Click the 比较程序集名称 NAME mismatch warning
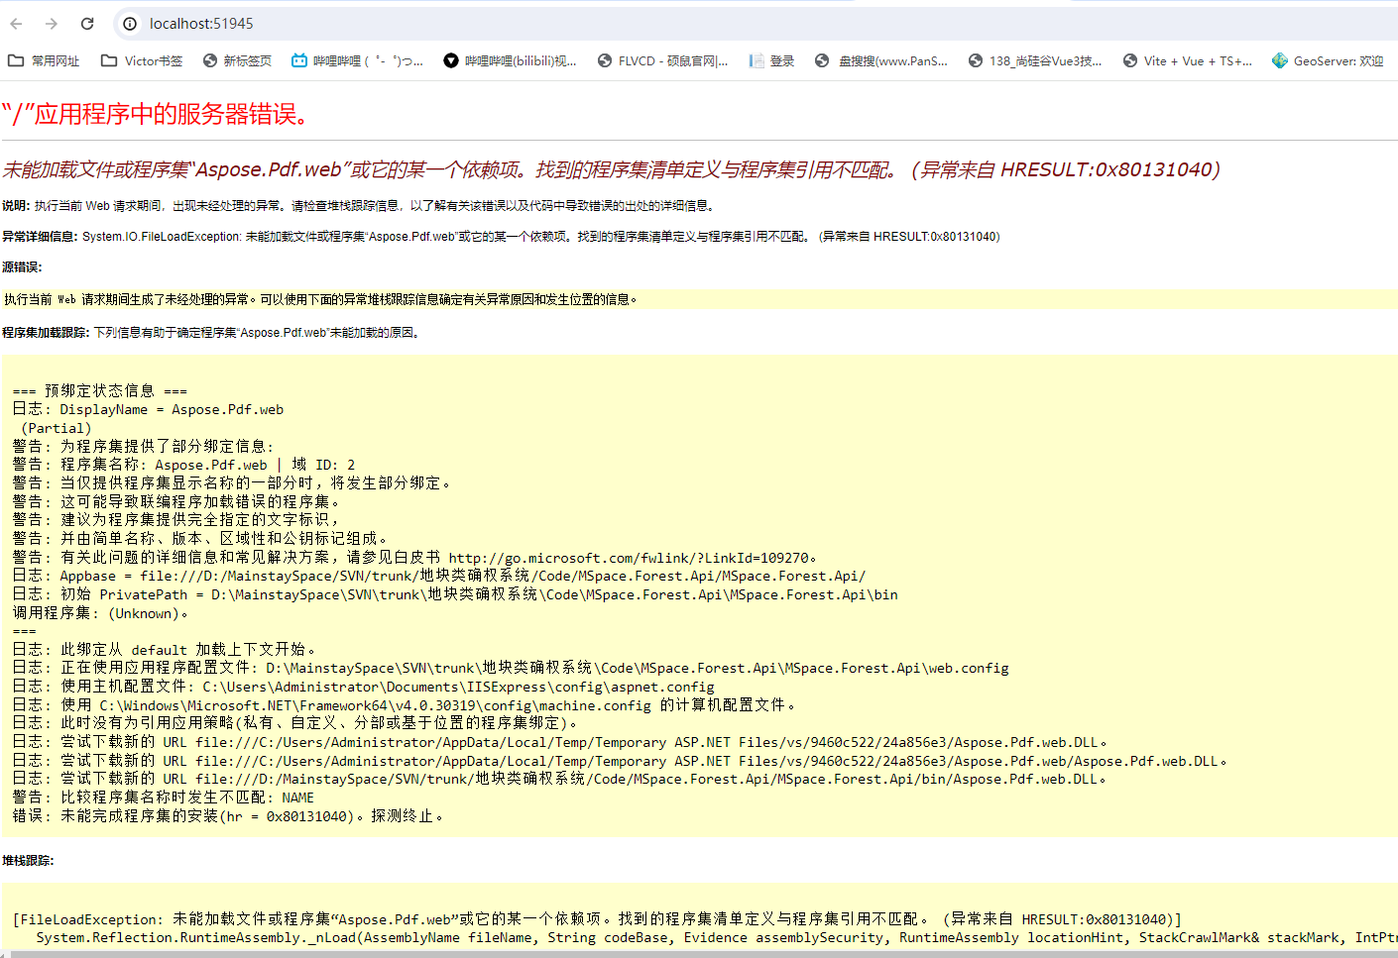This screenshot has height=958, width=1398. coord(163,798)
